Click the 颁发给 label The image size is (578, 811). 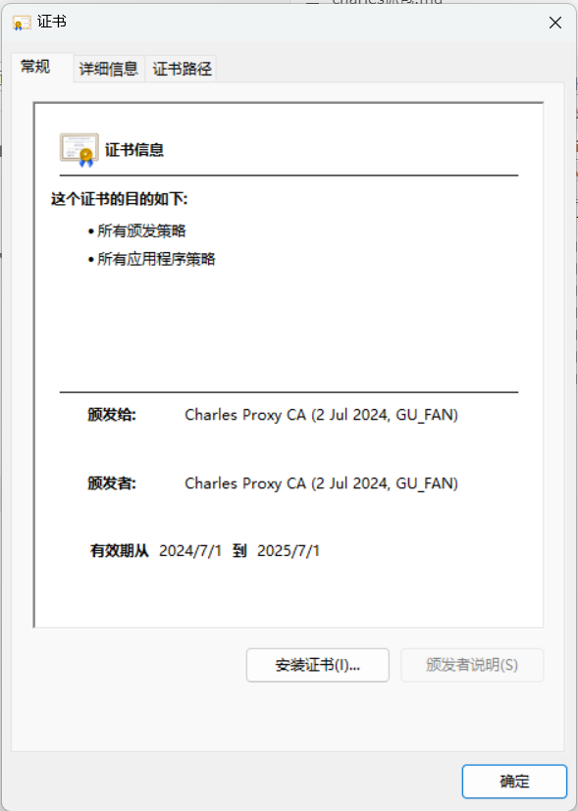[112, 415]
